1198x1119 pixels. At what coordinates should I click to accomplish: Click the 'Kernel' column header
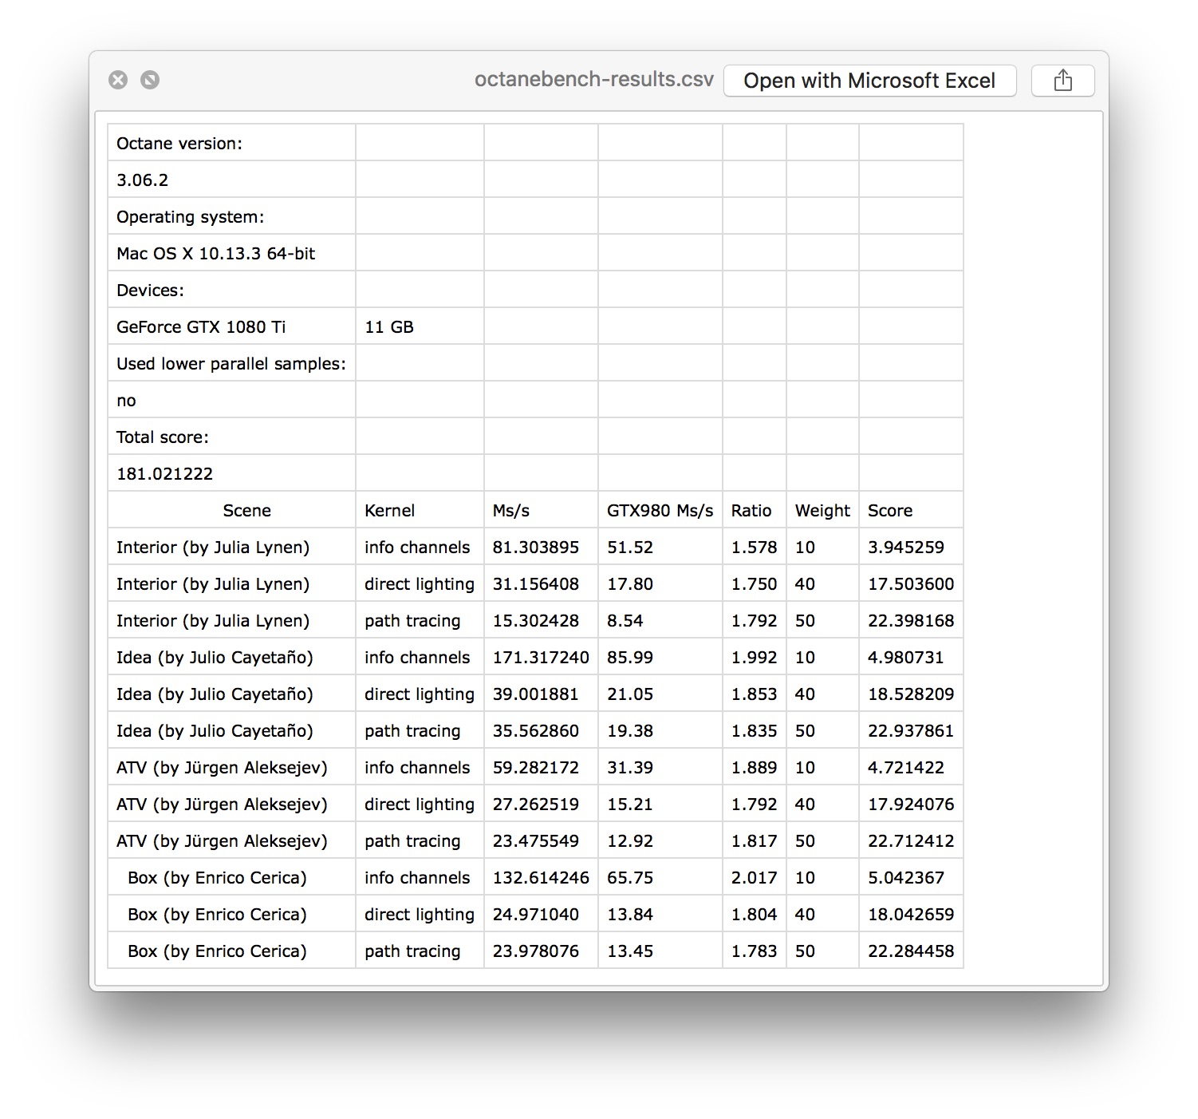pos(420,510)
